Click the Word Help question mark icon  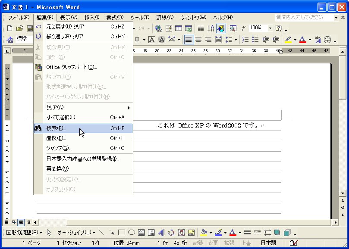[278, 28]
